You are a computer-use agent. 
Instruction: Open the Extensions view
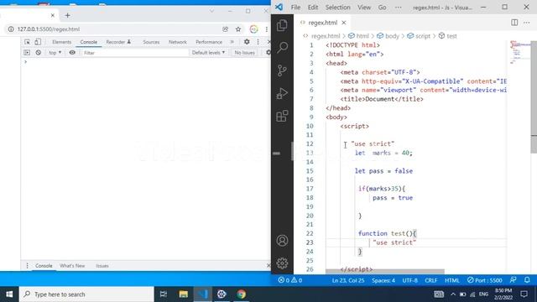(x=282, y=116)
